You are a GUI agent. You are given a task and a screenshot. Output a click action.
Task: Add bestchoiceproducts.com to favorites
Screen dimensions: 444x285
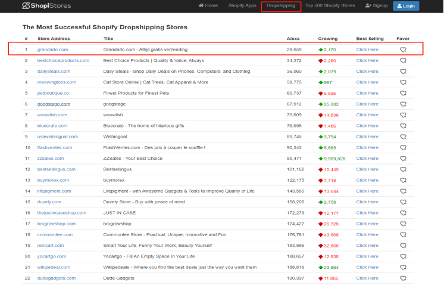(403, 61)
